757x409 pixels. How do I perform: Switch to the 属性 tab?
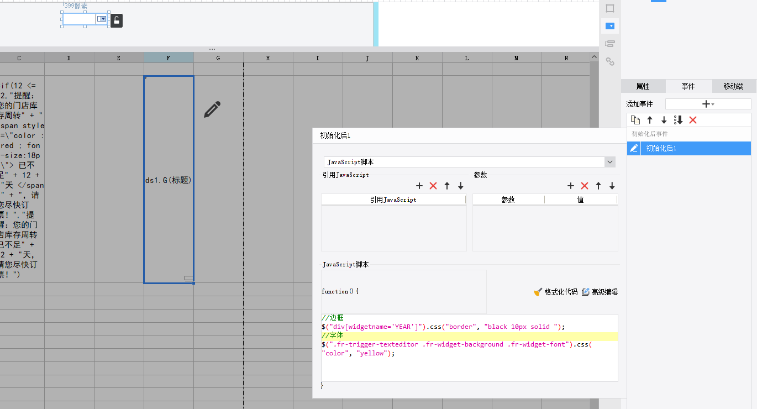pos(643,86)
